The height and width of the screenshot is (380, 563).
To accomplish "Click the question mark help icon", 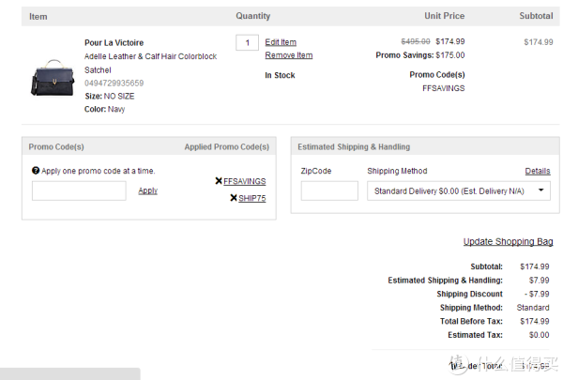I will click(36, 171).
